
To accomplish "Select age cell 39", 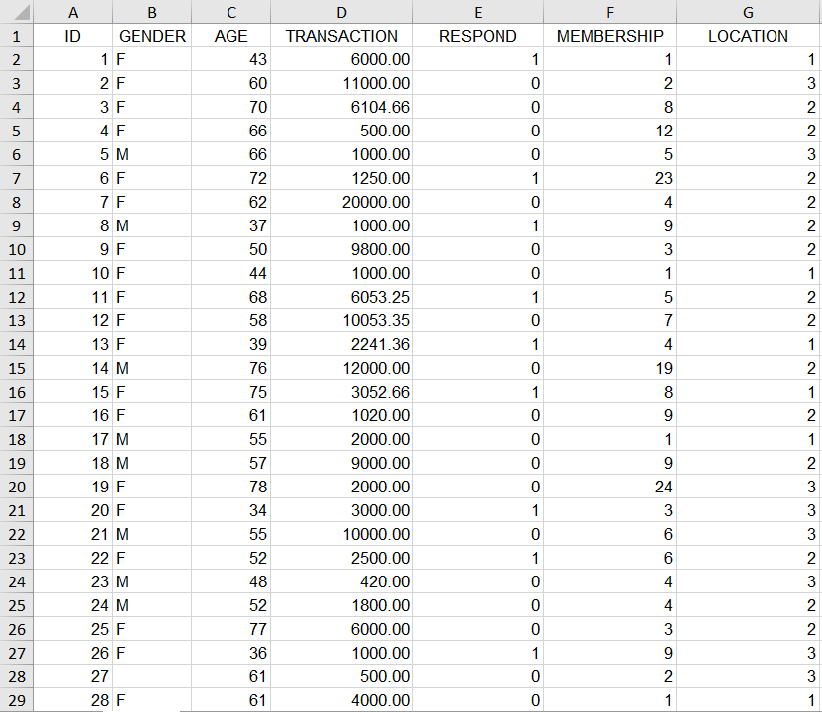I will [231, 344].
